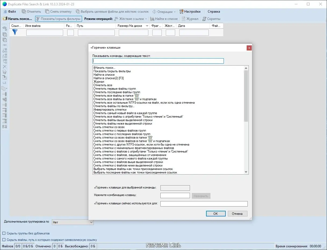Screen dimensions: 327x250
Task: Click the command filter text field
Action: pos(158,61)
